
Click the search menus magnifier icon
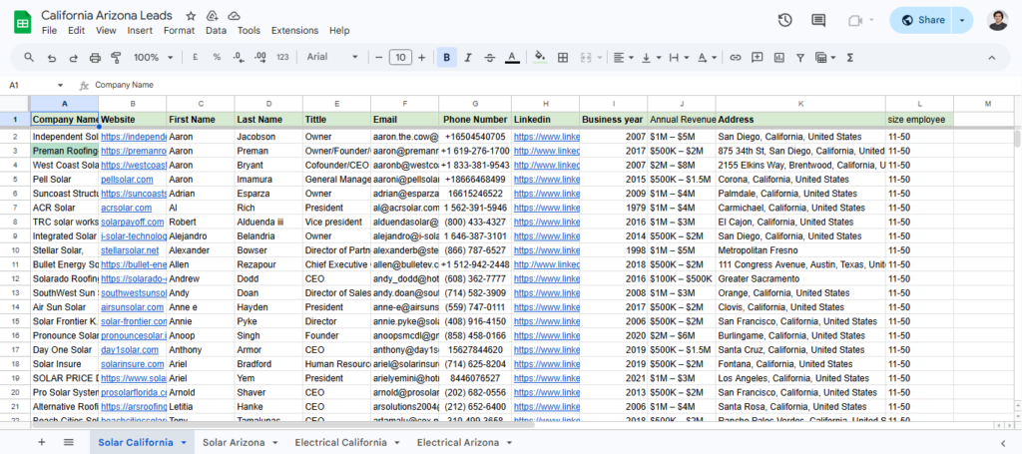pyautogui.click(x=29, y=57)
